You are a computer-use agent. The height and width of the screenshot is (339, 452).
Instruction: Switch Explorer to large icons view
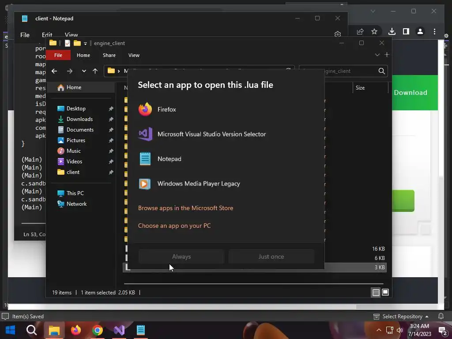[385, 292]
